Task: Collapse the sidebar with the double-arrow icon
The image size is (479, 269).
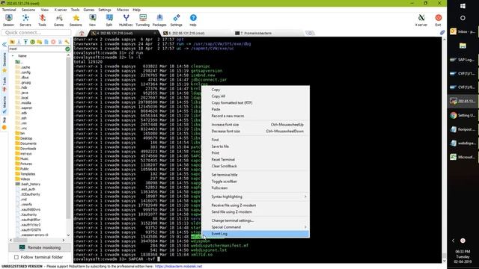Action: (4, 45)
